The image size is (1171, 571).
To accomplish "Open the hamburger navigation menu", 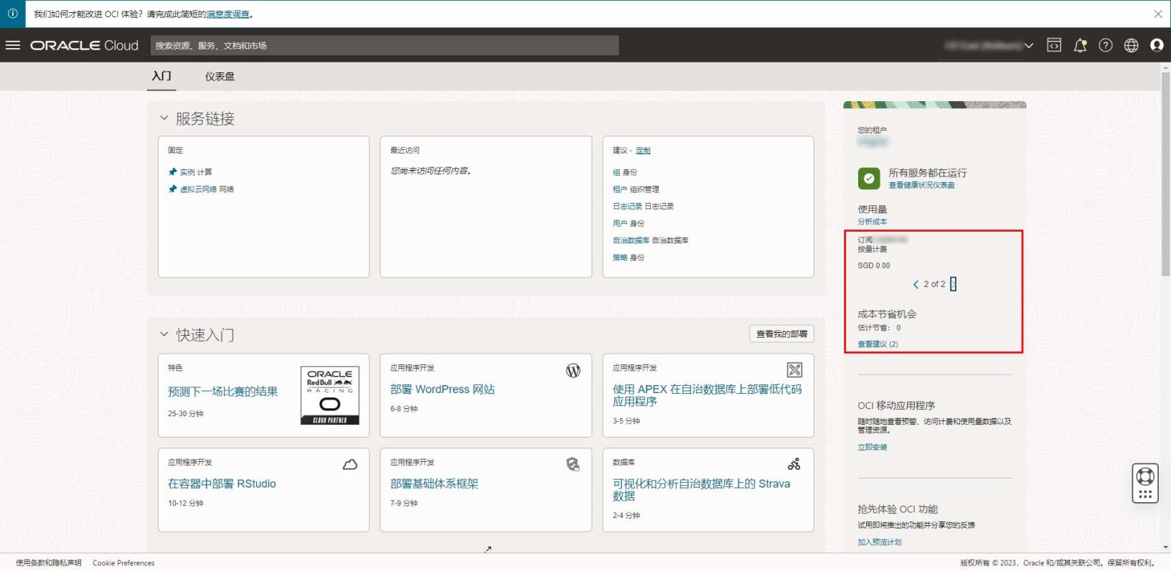I will point(13,45).
